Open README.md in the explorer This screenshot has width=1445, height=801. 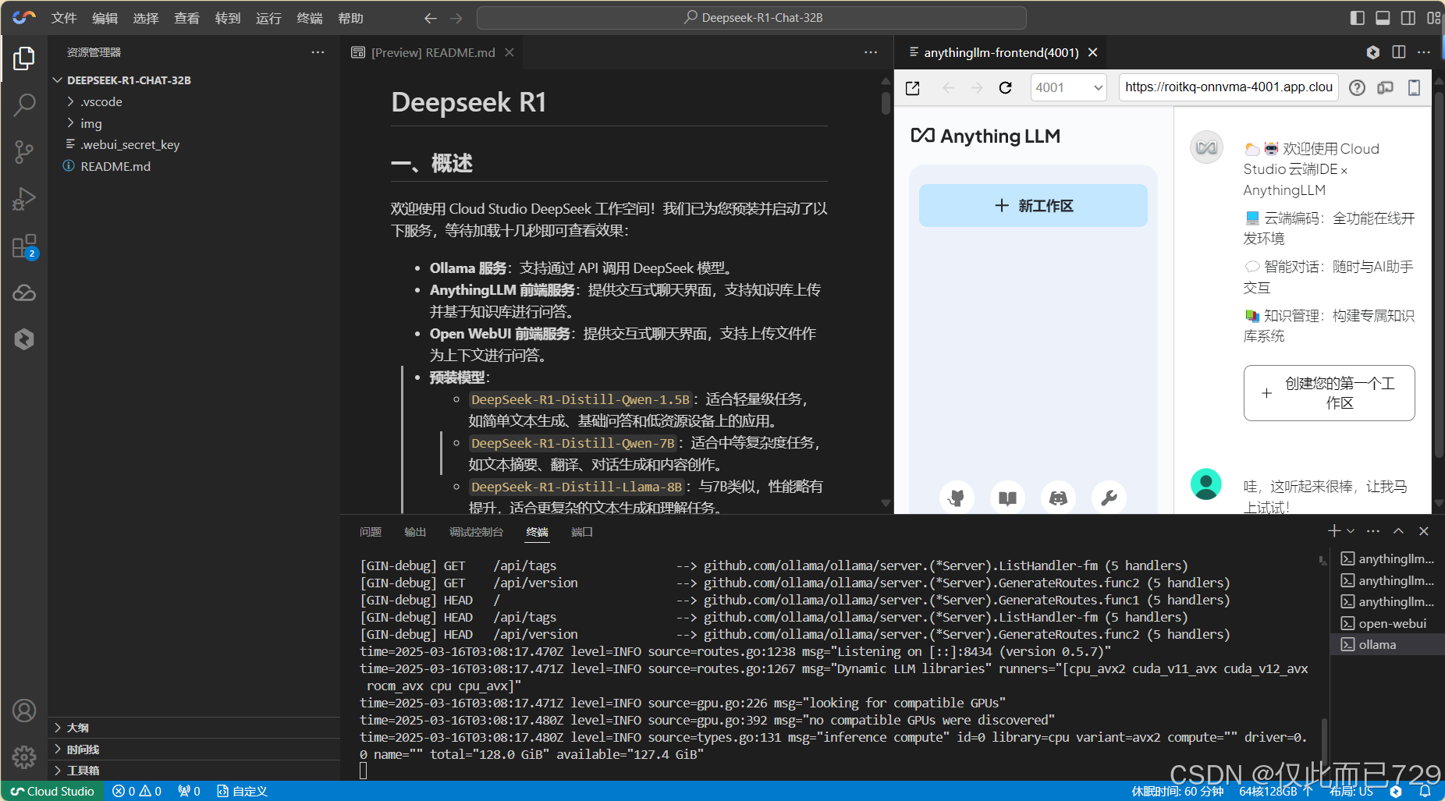pos(193,167)
